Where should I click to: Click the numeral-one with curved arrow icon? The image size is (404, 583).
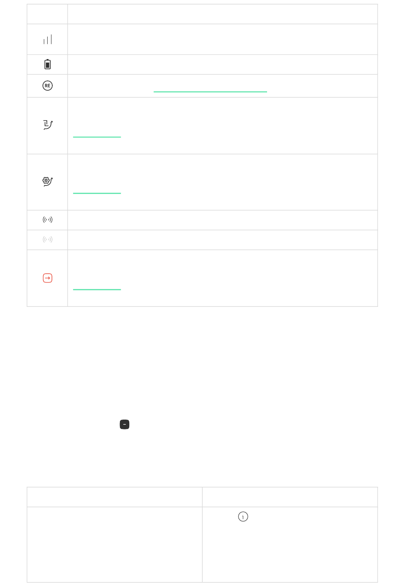(x=48, y=125)
